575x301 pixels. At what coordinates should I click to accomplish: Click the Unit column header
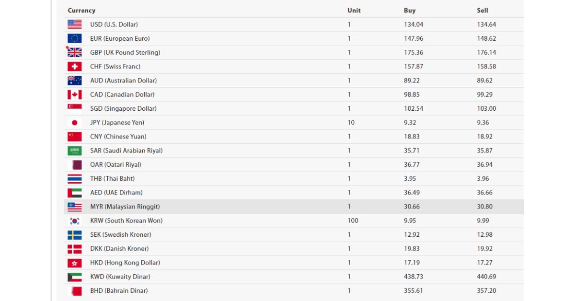click(354, 11)
